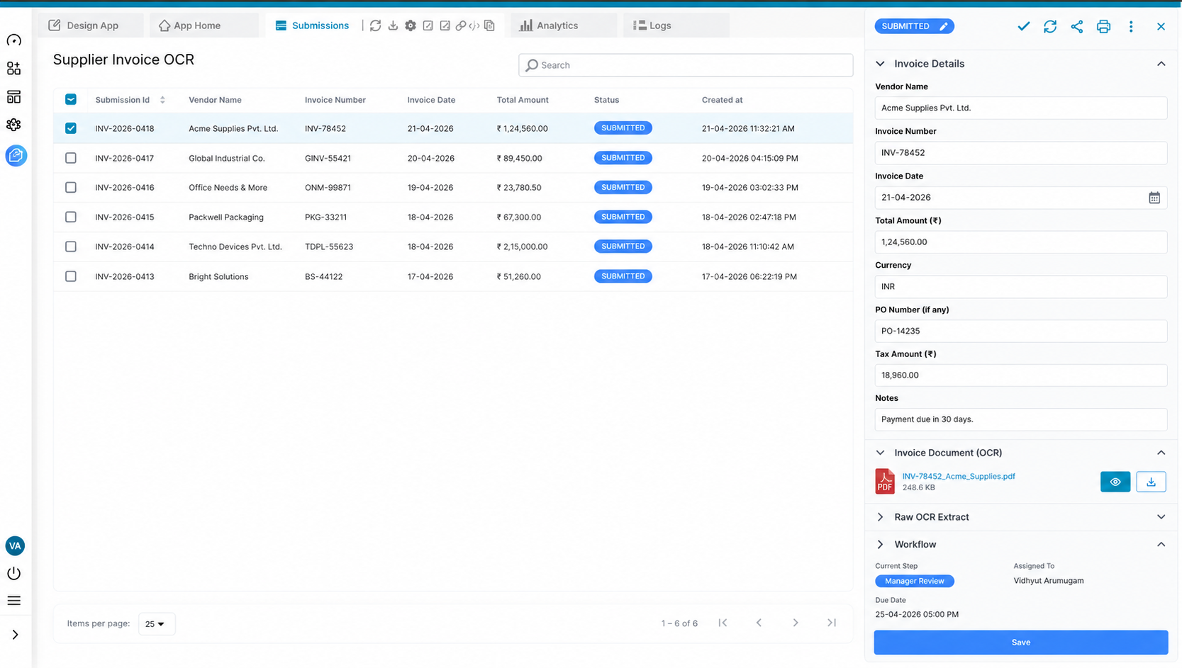The image size is (1182, 668).
Task: Sort by Submission Id column arrows
Action: [162, 100]
